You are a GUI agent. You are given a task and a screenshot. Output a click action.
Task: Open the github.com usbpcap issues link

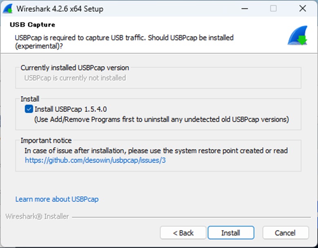(x=95, y=161)
